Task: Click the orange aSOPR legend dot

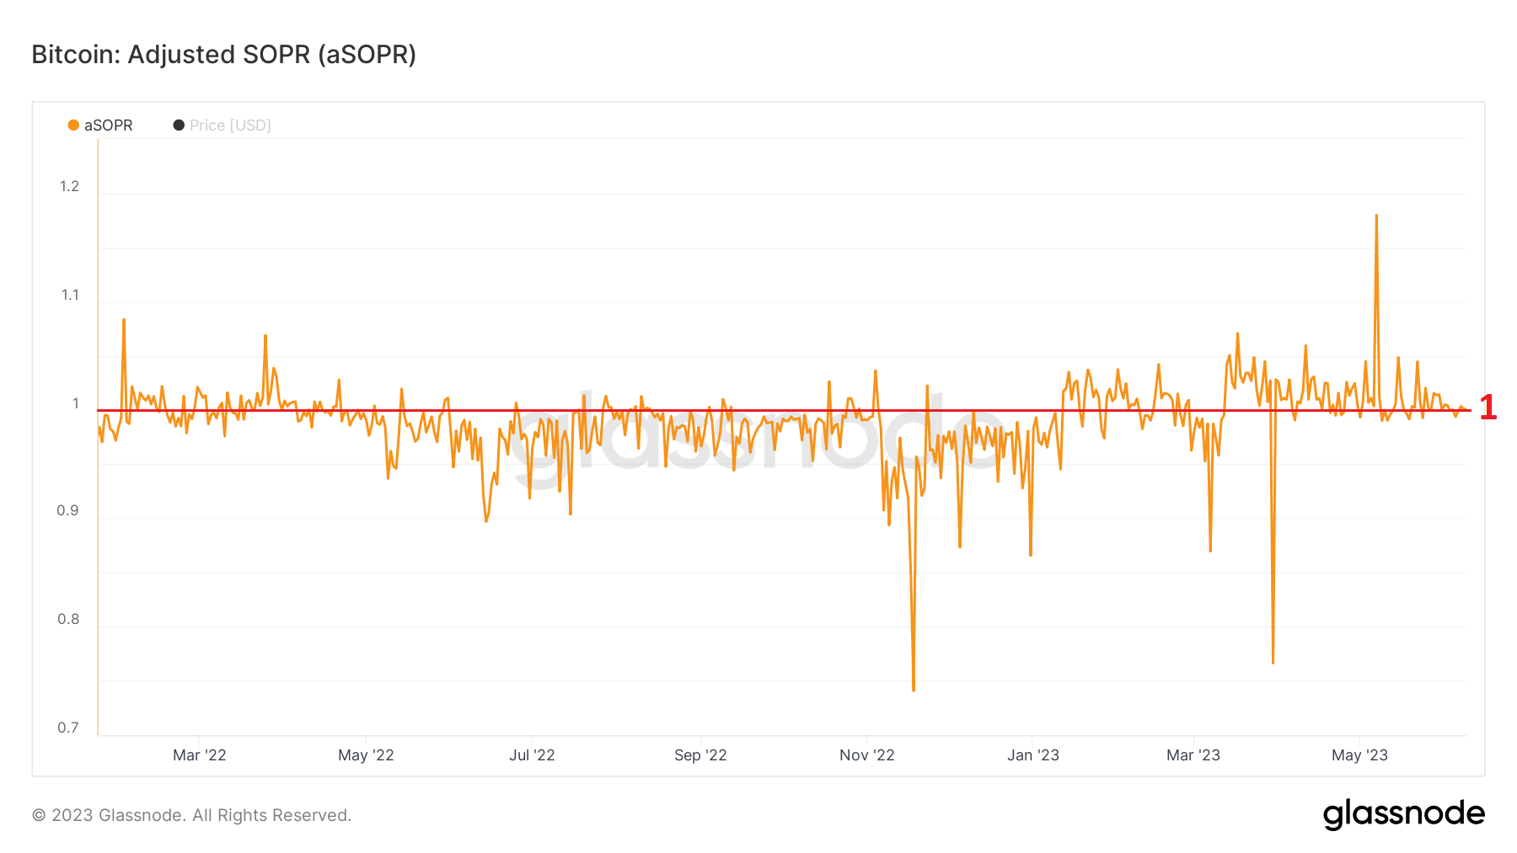Action: tap(73, 125)
